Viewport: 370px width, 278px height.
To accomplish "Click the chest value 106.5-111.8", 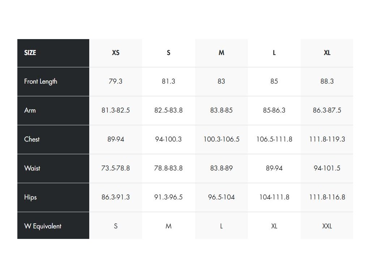I will pos(274,139).
